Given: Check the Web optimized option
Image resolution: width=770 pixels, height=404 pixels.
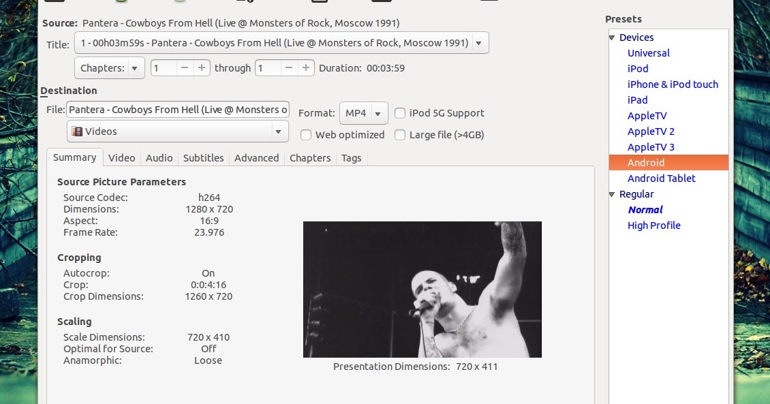Looking at the screenshot, I should tap(306, 135).
